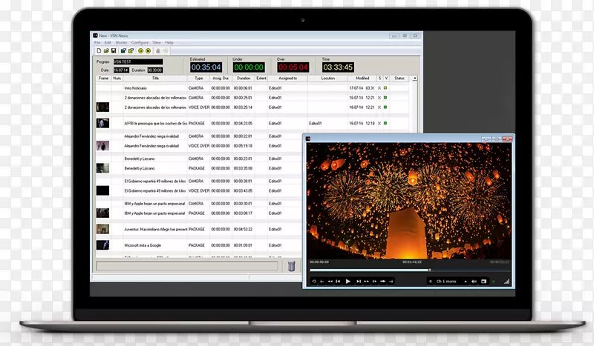The height and width of the screenshot is (346, 594).
Task: Open the Program field showing VSN TEST
Action: click(x=137, y=62)
